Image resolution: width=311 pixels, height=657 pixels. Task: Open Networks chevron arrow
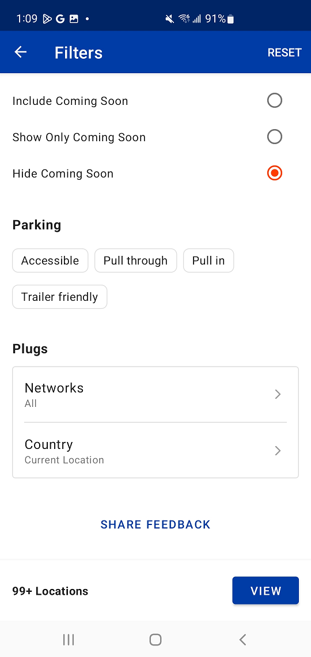[278, 394]
